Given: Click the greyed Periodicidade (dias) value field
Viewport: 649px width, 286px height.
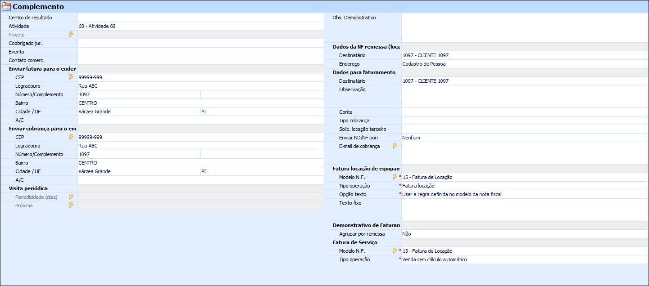Looking at the screenshot, I should coord(201,197).
